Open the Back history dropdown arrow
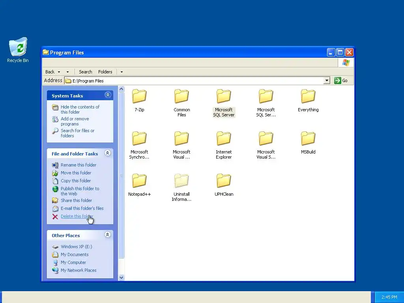This screenshot has width=404, height=303. (59, 72)
